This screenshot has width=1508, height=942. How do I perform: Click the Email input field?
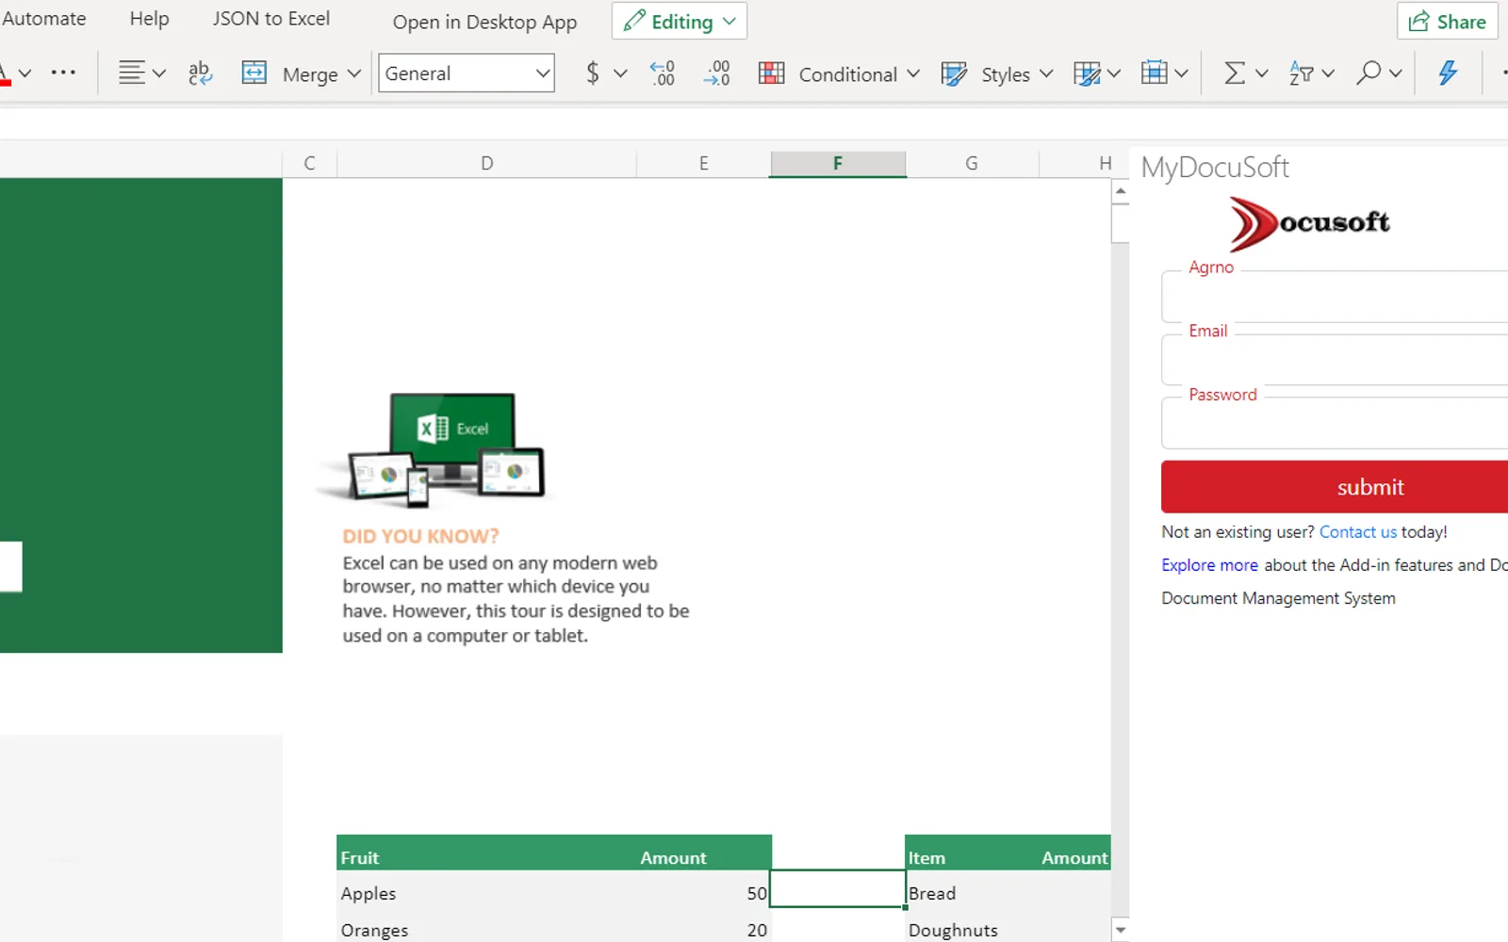pyautogui.click(x=1335, y=361)
